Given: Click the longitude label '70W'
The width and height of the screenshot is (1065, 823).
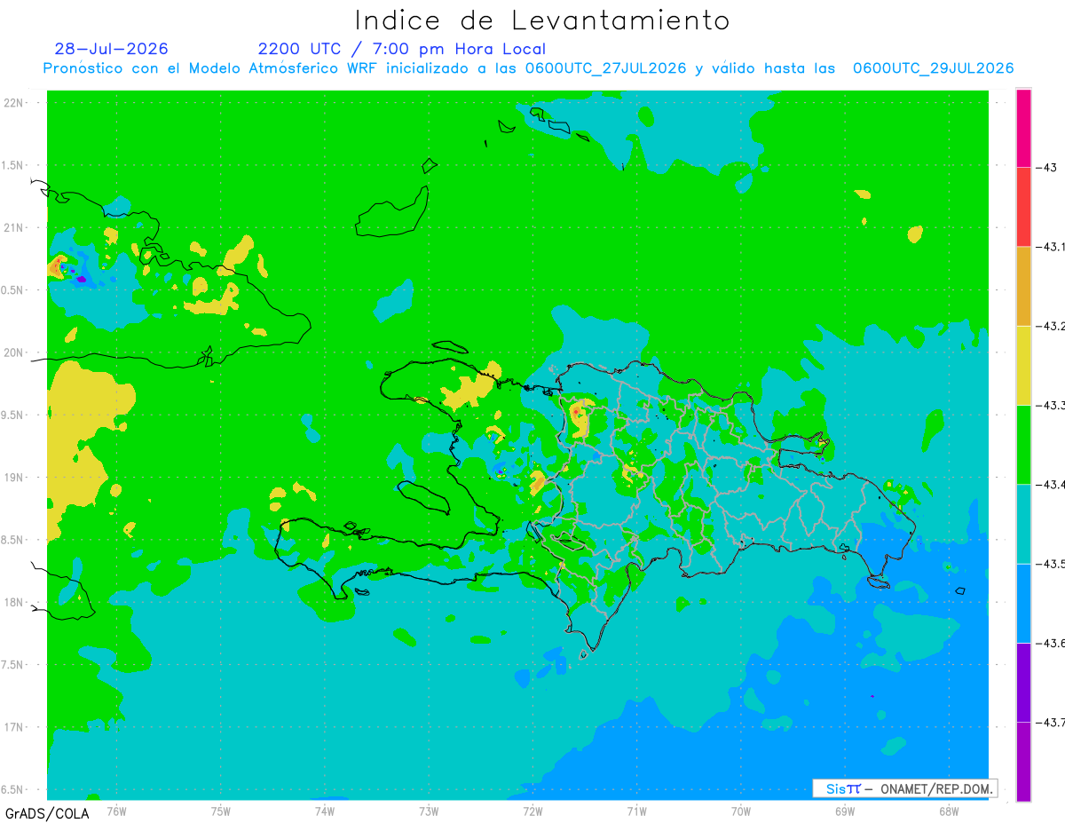Looking at the screenshot, I should pos(740,811).
